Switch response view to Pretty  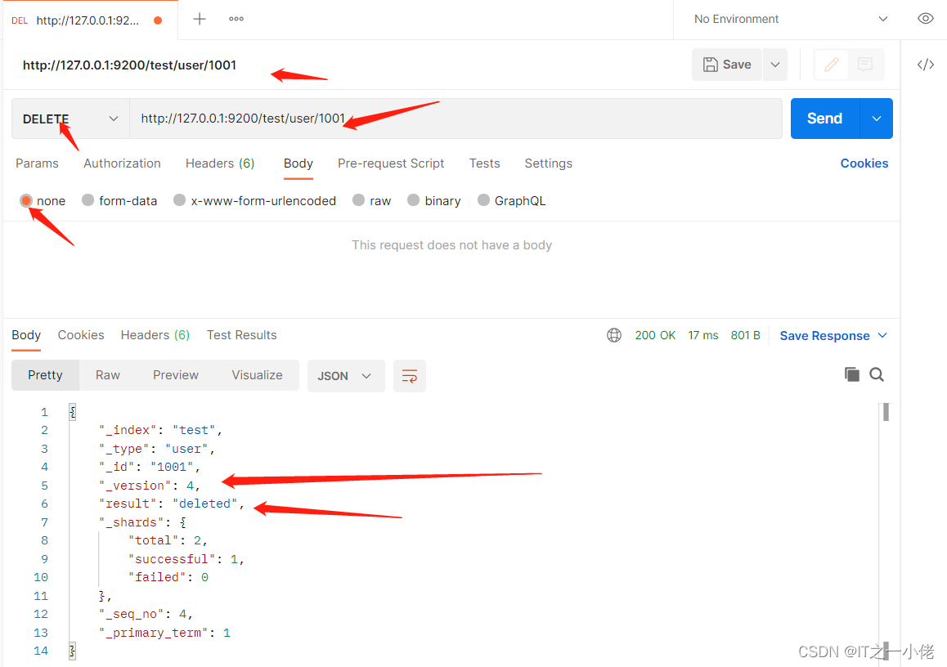[45, 375]
